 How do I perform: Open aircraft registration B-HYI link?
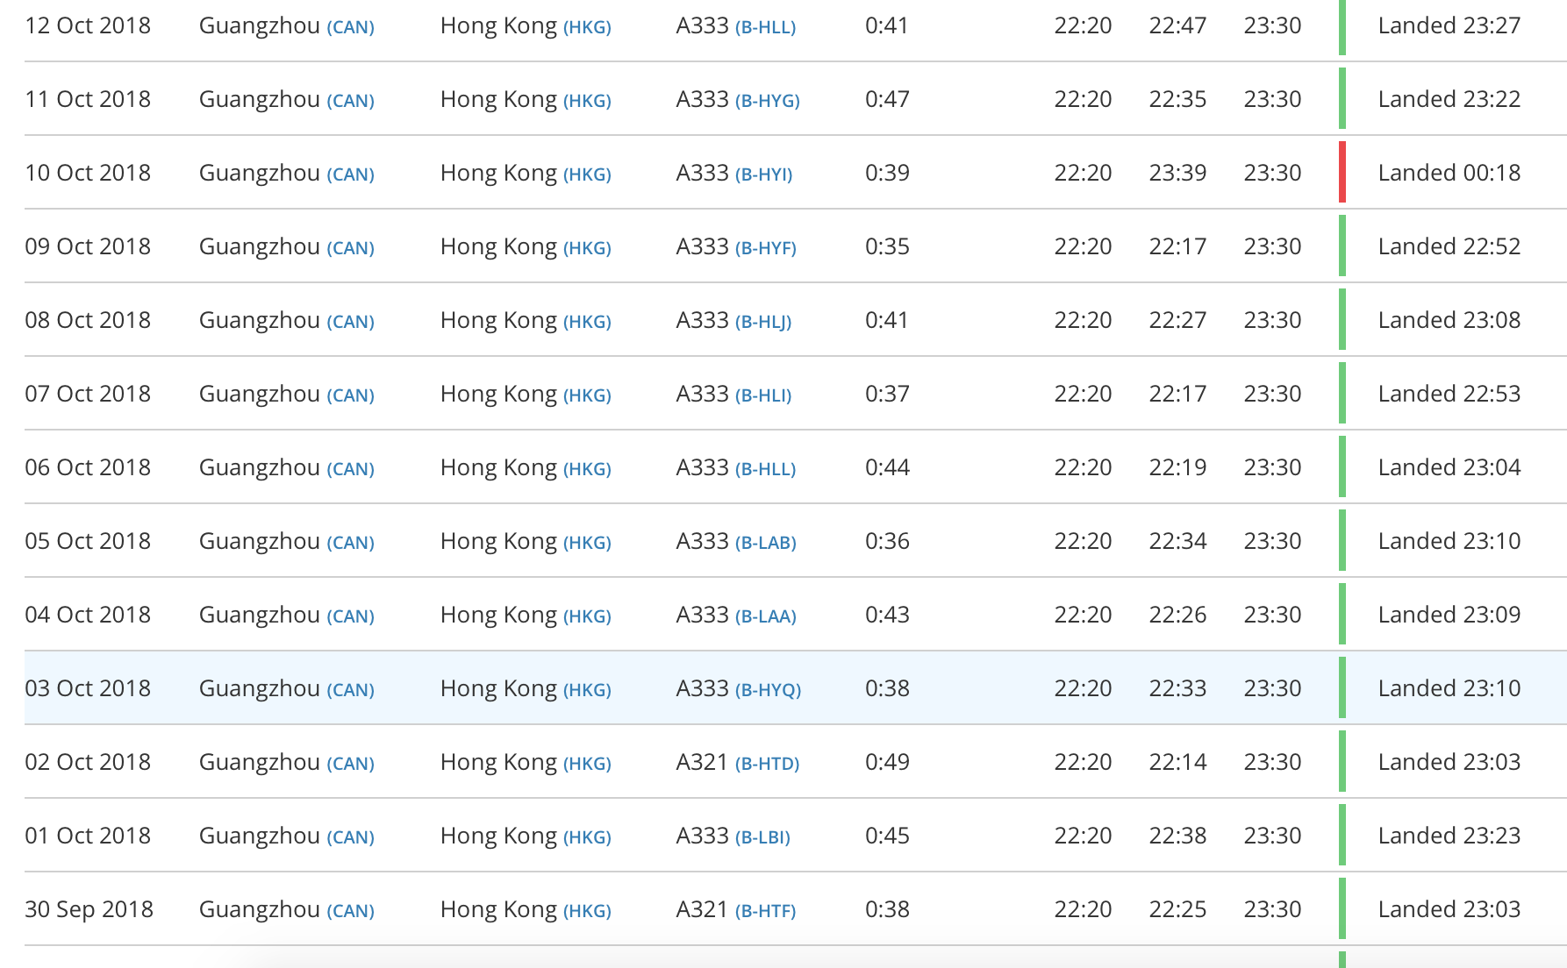pos(763,174)
